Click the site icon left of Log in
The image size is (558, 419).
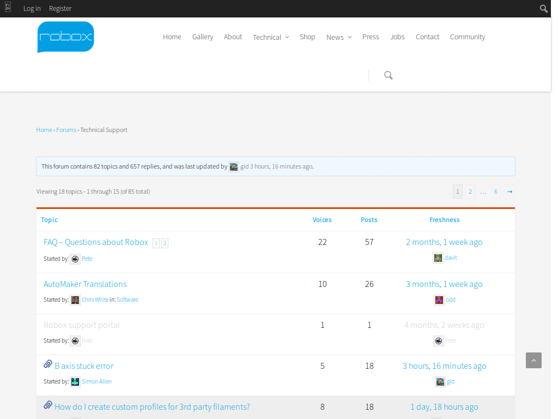(x=8, y=7)
